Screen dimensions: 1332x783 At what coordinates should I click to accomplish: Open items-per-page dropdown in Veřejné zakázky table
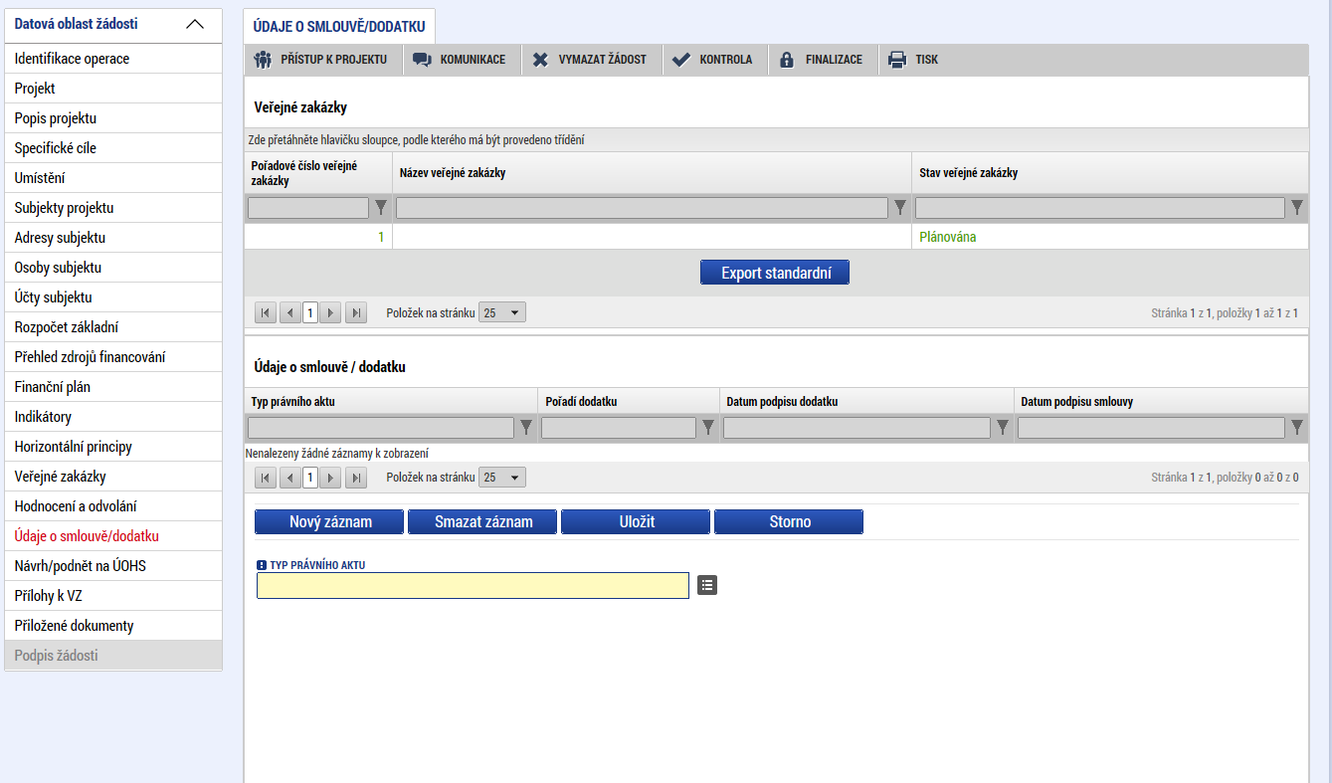502,312
